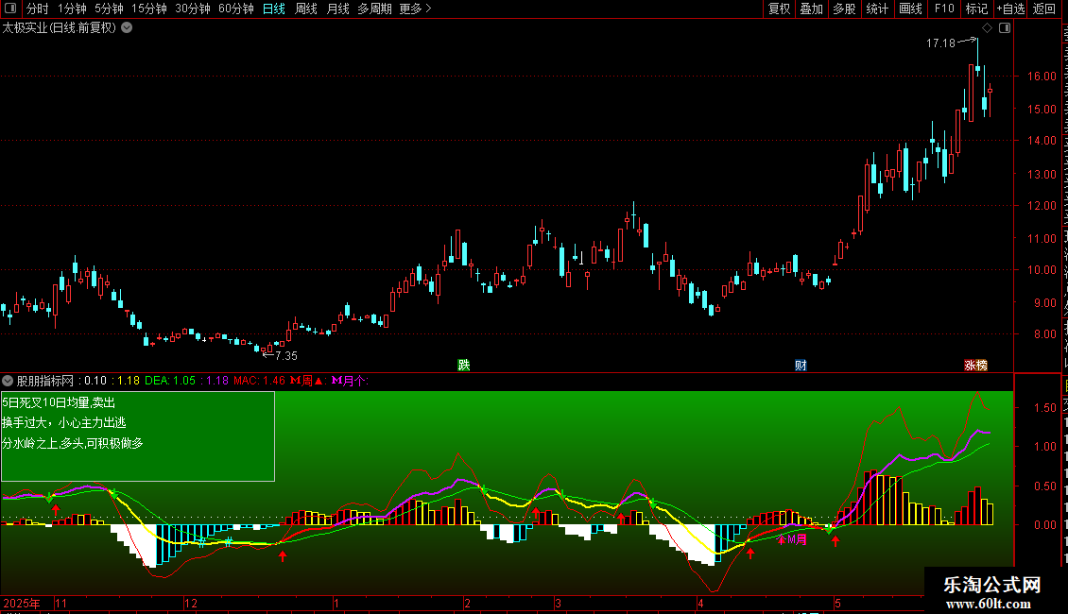Open the 多股 multi-stock view

844,9
